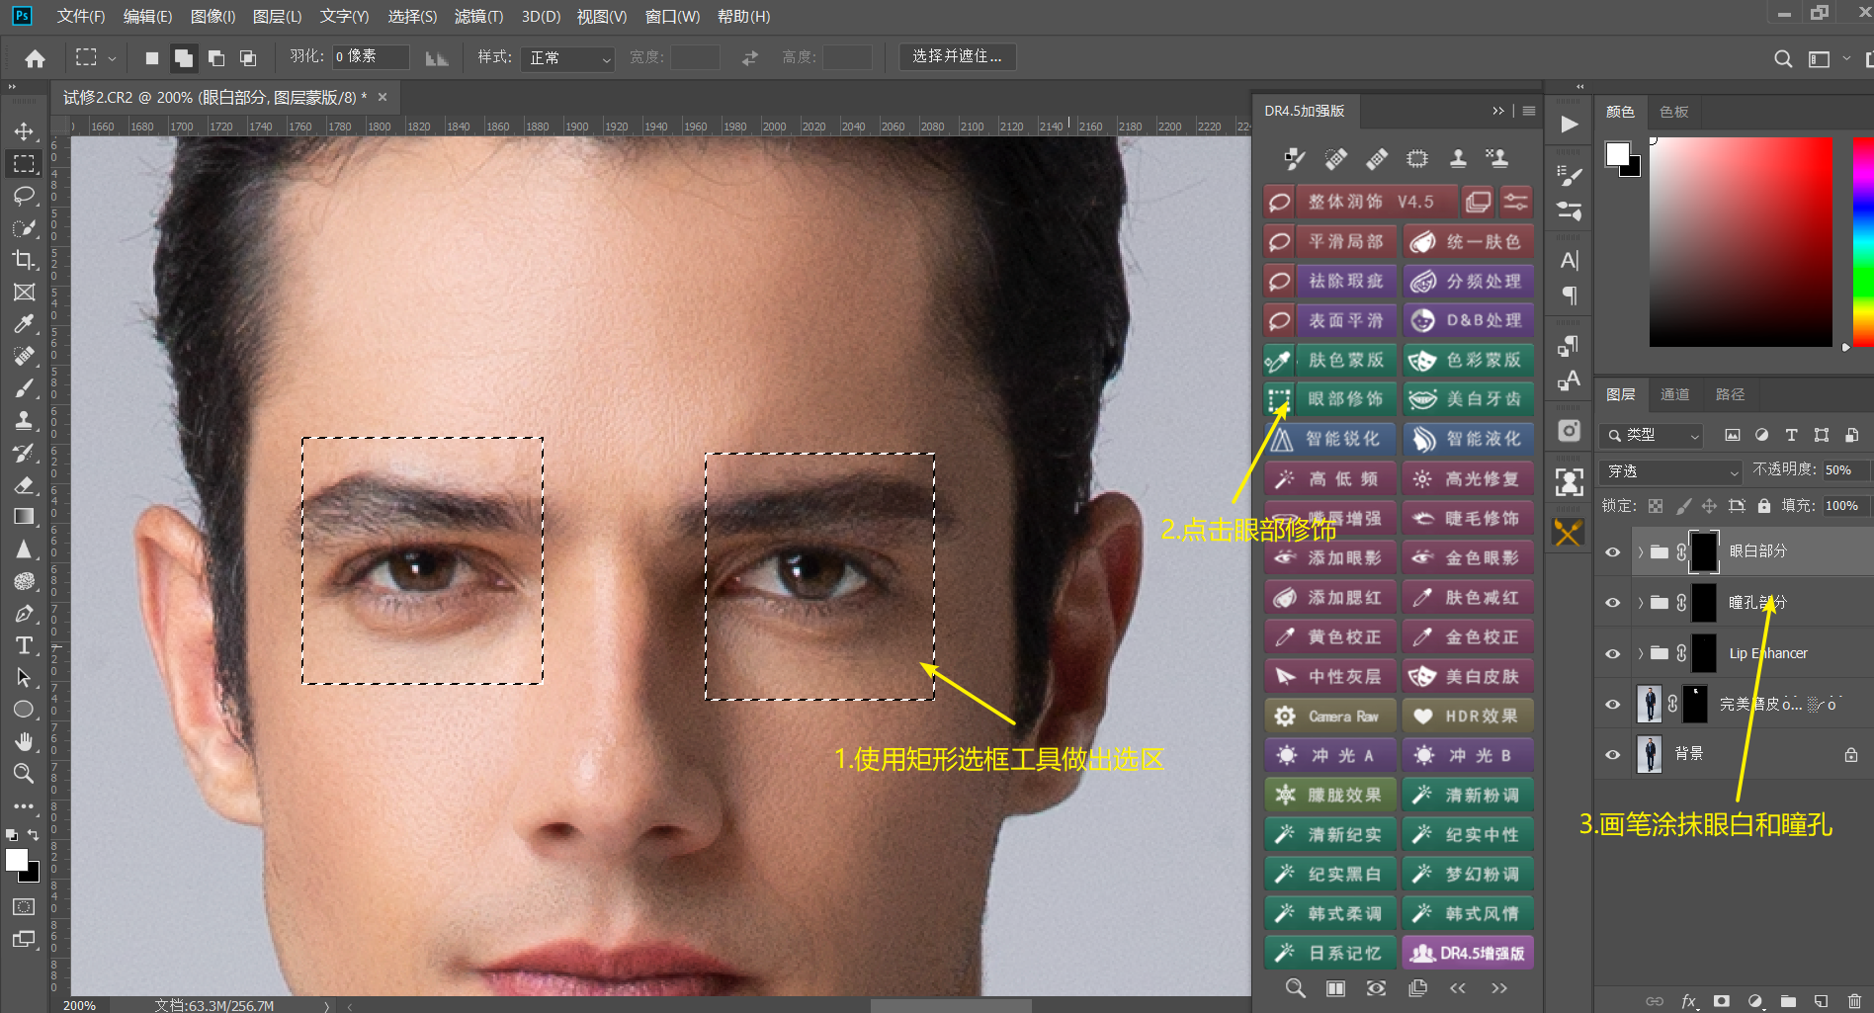Screen dimensions: 1874x1013
Task: Open the 样式 style dropdown
Action: point(569,58)
